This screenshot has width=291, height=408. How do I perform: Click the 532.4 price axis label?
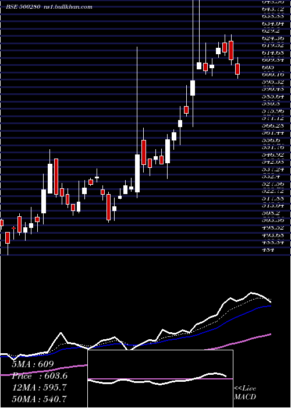(270, 177)
